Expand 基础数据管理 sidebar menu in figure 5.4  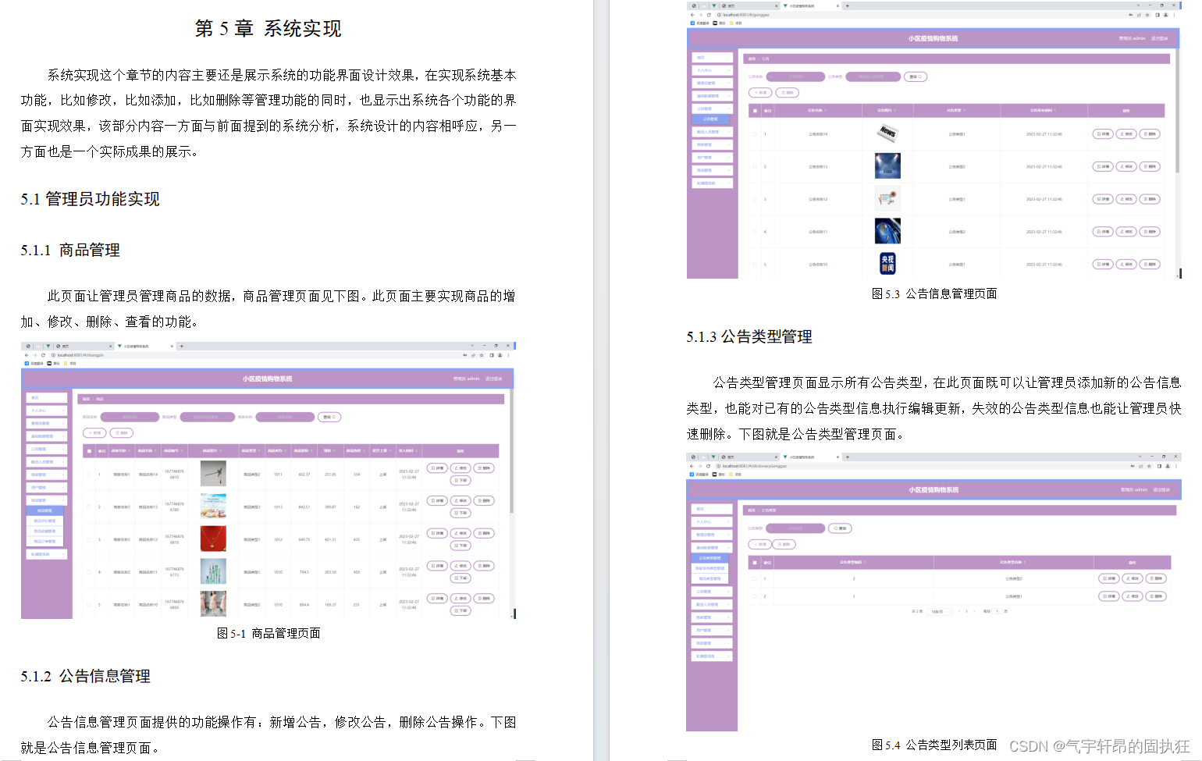(x=712, y=547)
